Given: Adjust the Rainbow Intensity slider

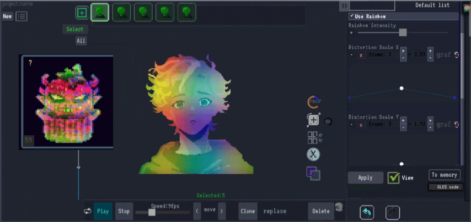Looking at the screenshot, I should (403, 32).
